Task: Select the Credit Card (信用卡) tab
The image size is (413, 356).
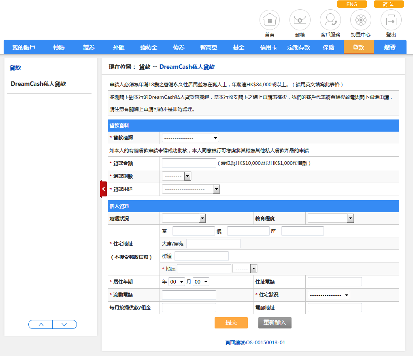Action: coord(268,47)
